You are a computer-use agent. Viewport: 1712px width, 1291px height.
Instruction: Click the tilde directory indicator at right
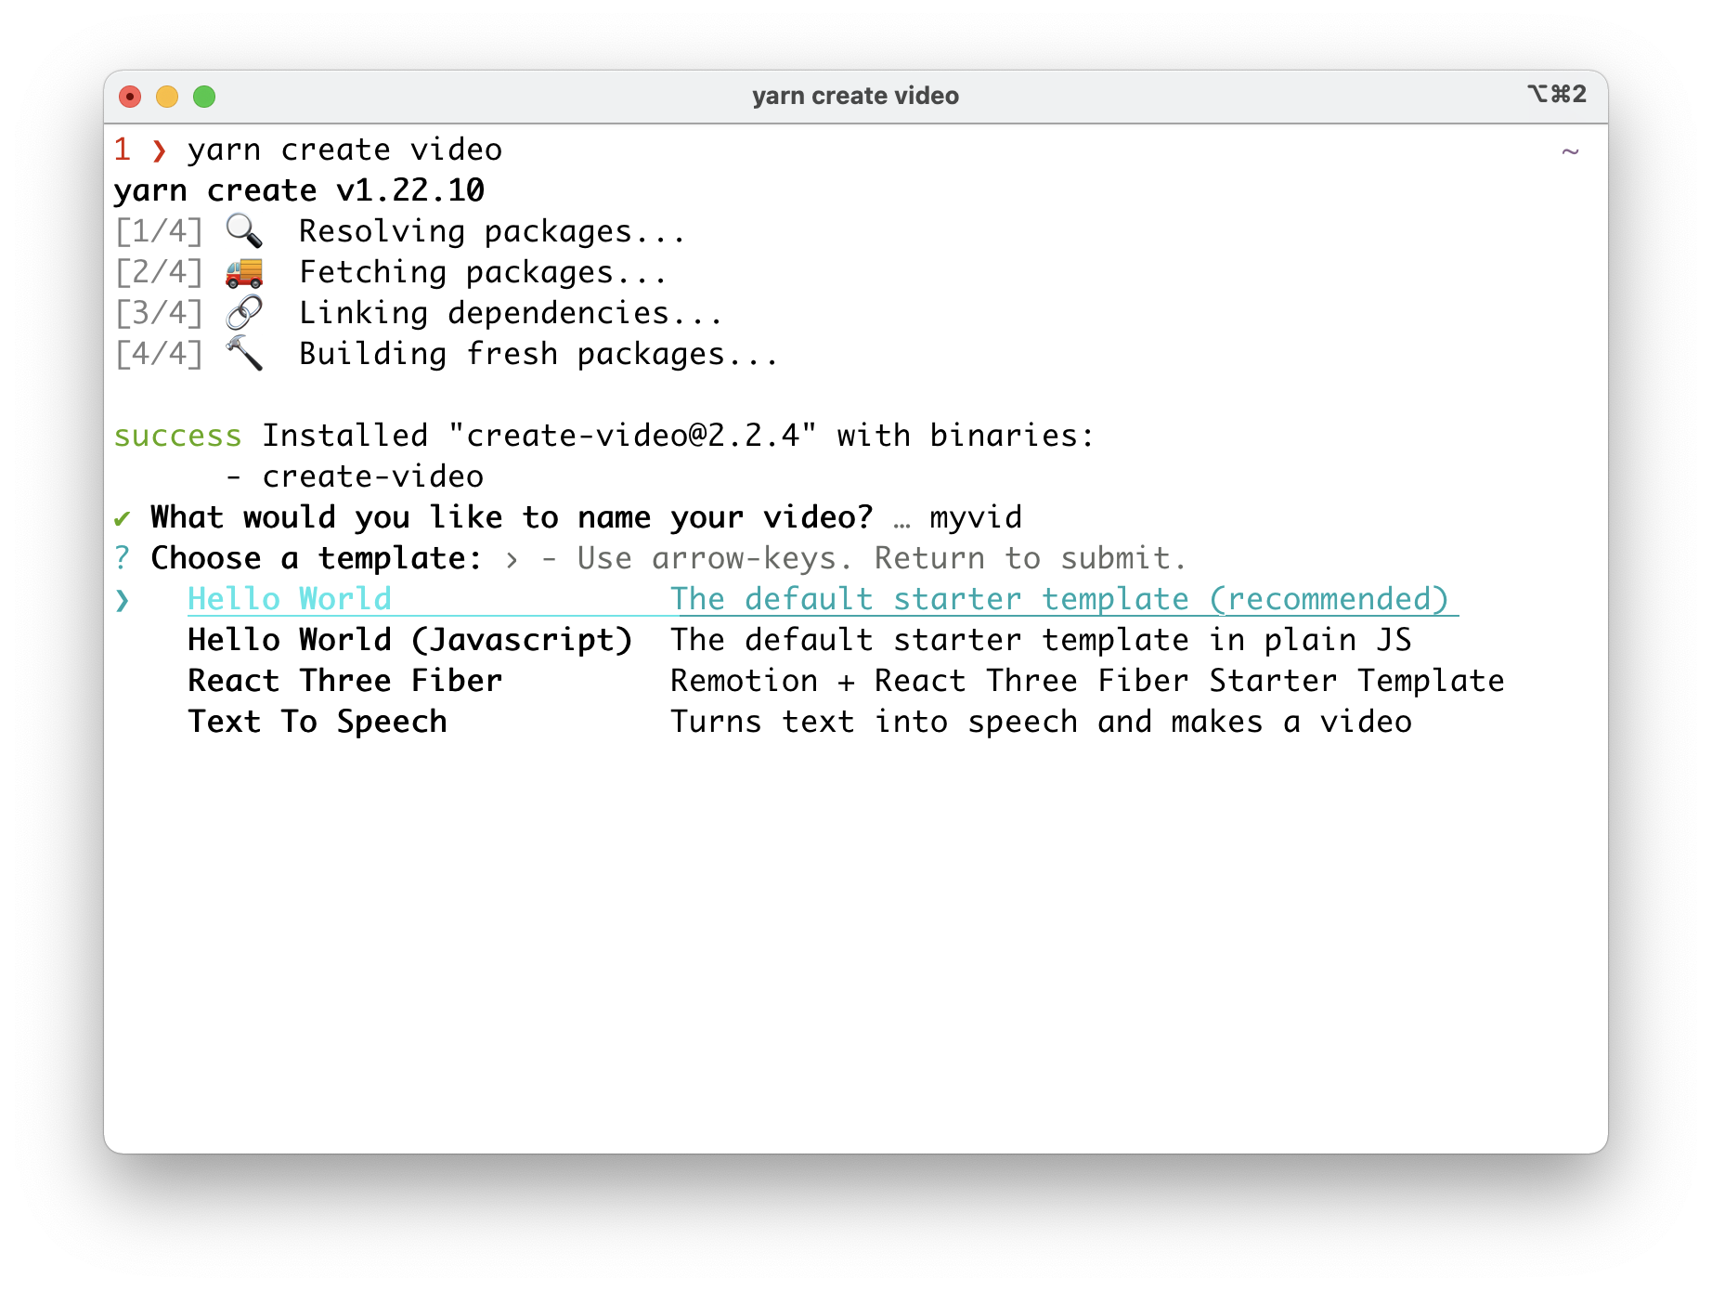pyautogui.click(x=1570, y=150)
